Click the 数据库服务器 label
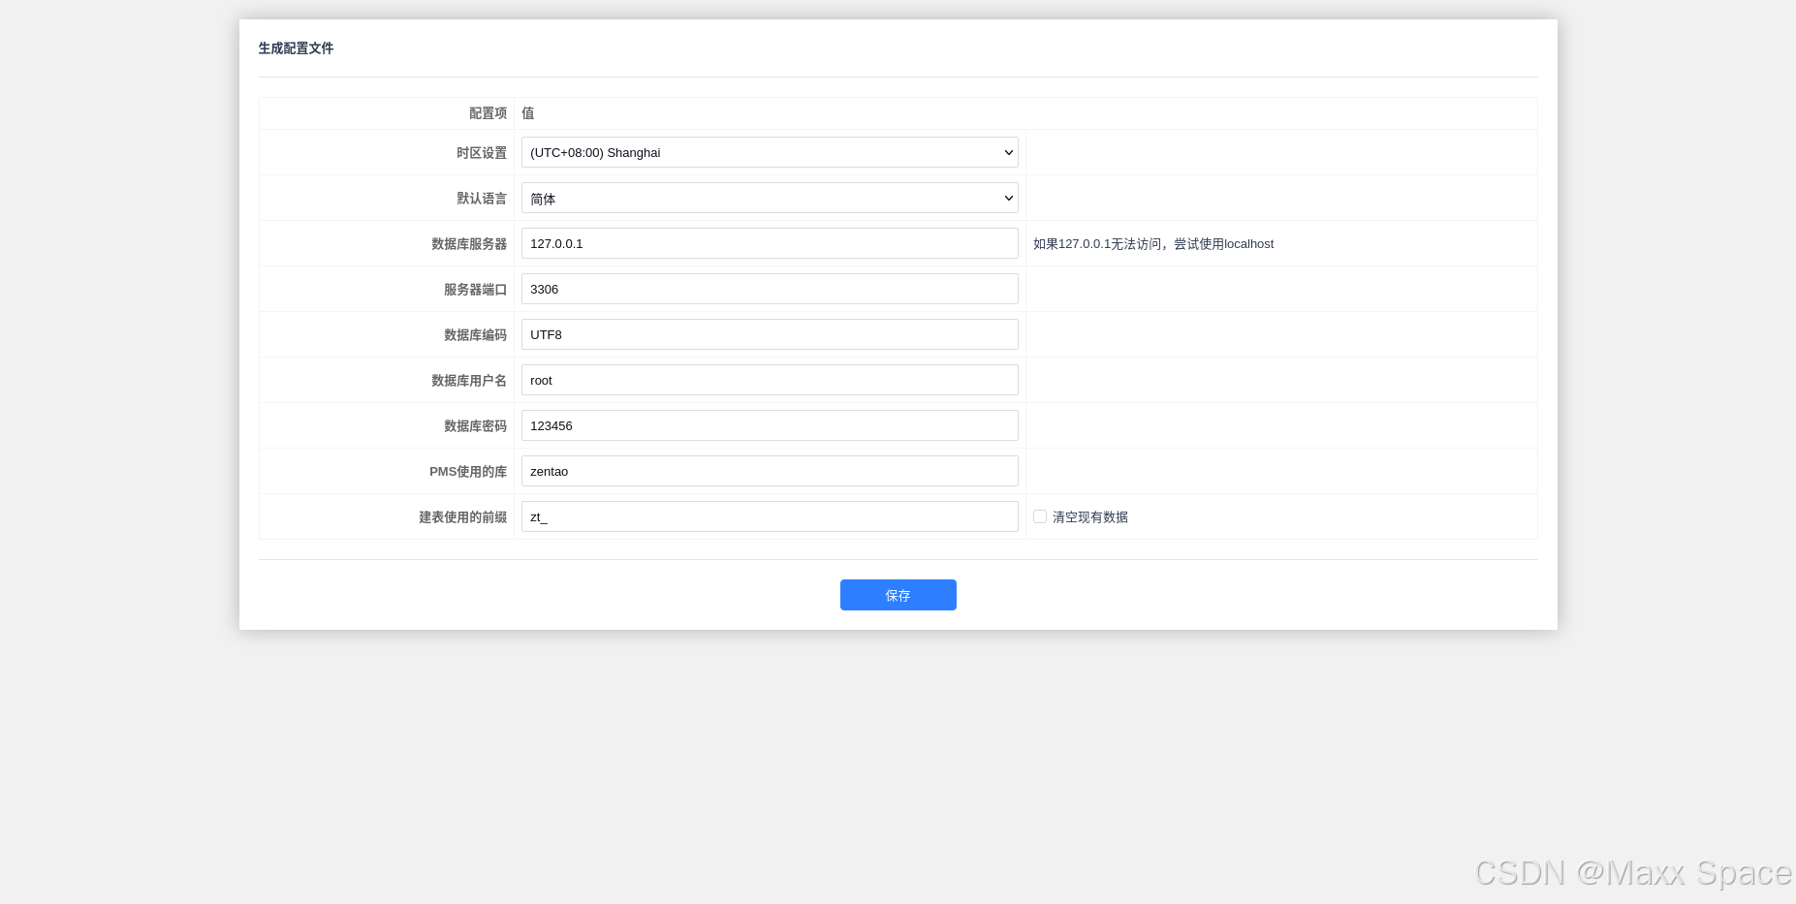The width and height of the screenshot is (1796, 904). [x=469, y=244]
